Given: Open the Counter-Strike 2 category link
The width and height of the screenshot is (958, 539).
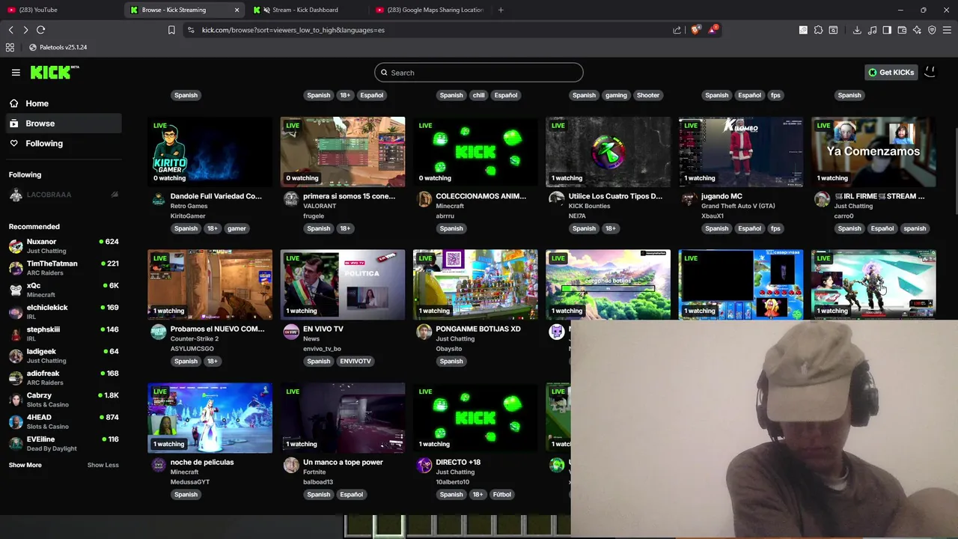Looking at the screenshot, I should [x=195, y=338].
